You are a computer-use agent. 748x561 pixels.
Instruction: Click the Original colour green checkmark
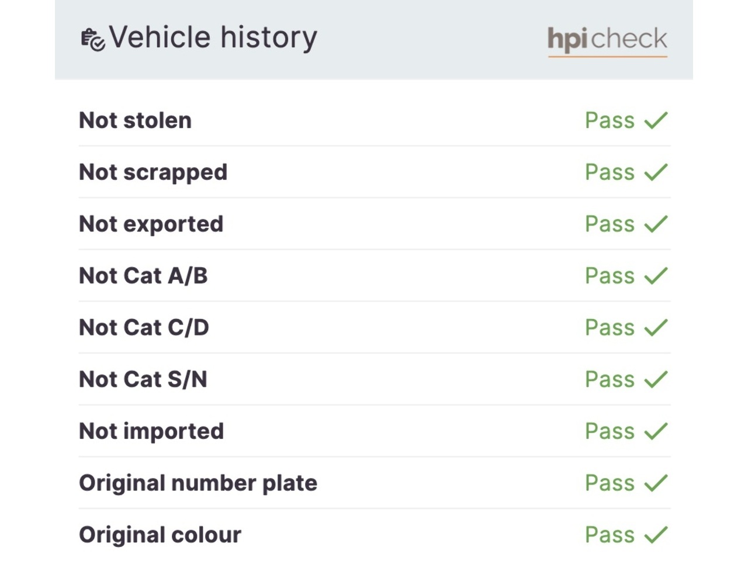pos(656,535)
